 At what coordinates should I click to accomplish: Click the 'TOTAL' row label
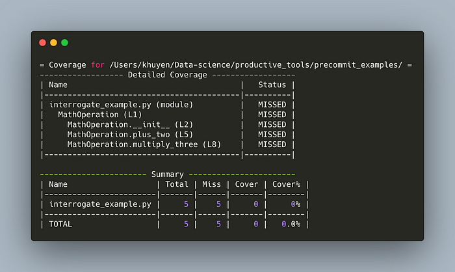point(60,224)
